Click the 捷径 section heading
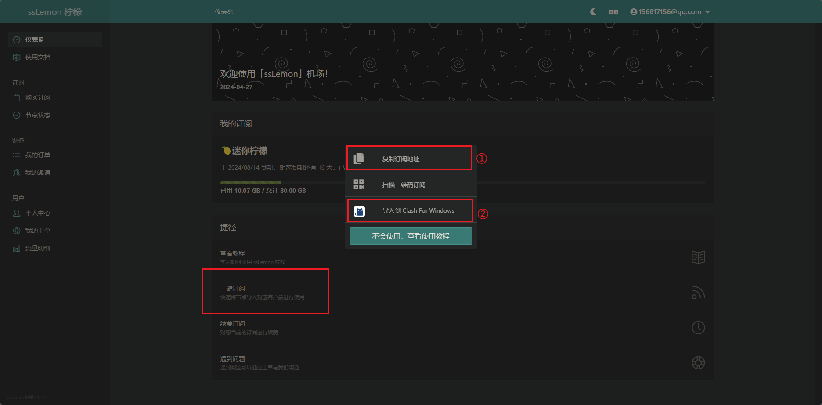 (228, 227)
